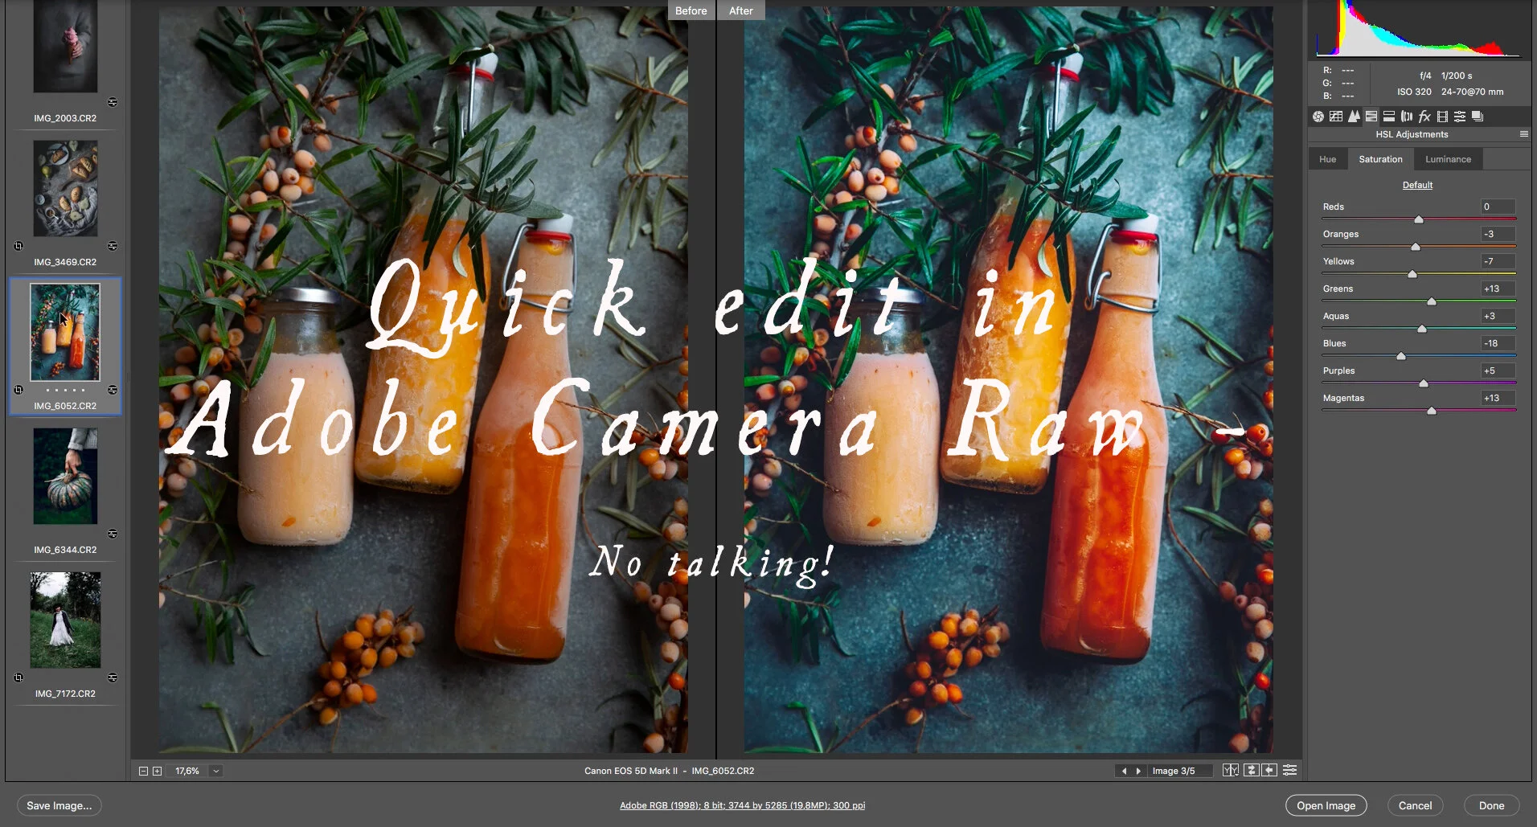Screen dimensions: 1537x827
Task: Click the Purples saturation slider handle
Action: [1424, 383]
